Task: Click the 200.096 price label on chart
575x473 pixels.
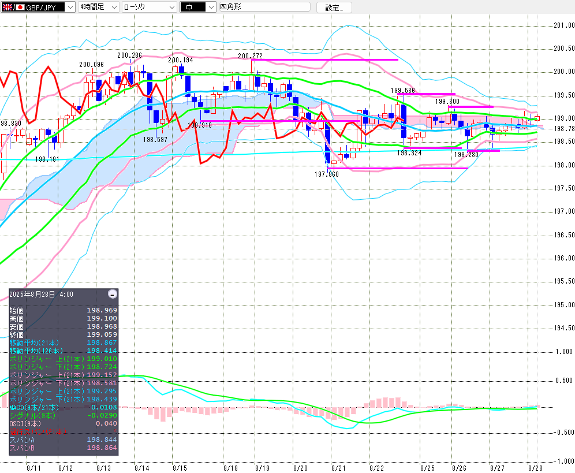Action: pos(91,65)
